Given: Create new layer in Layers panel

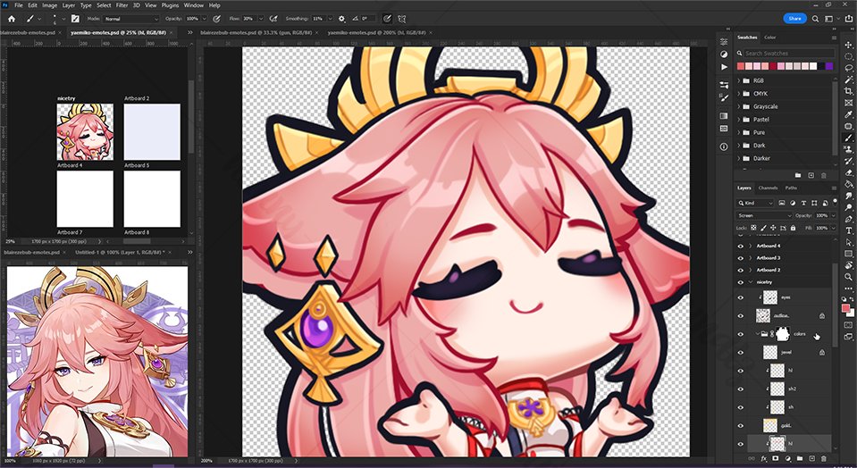Looking at the screenshot, I should [x=811, y=458].
